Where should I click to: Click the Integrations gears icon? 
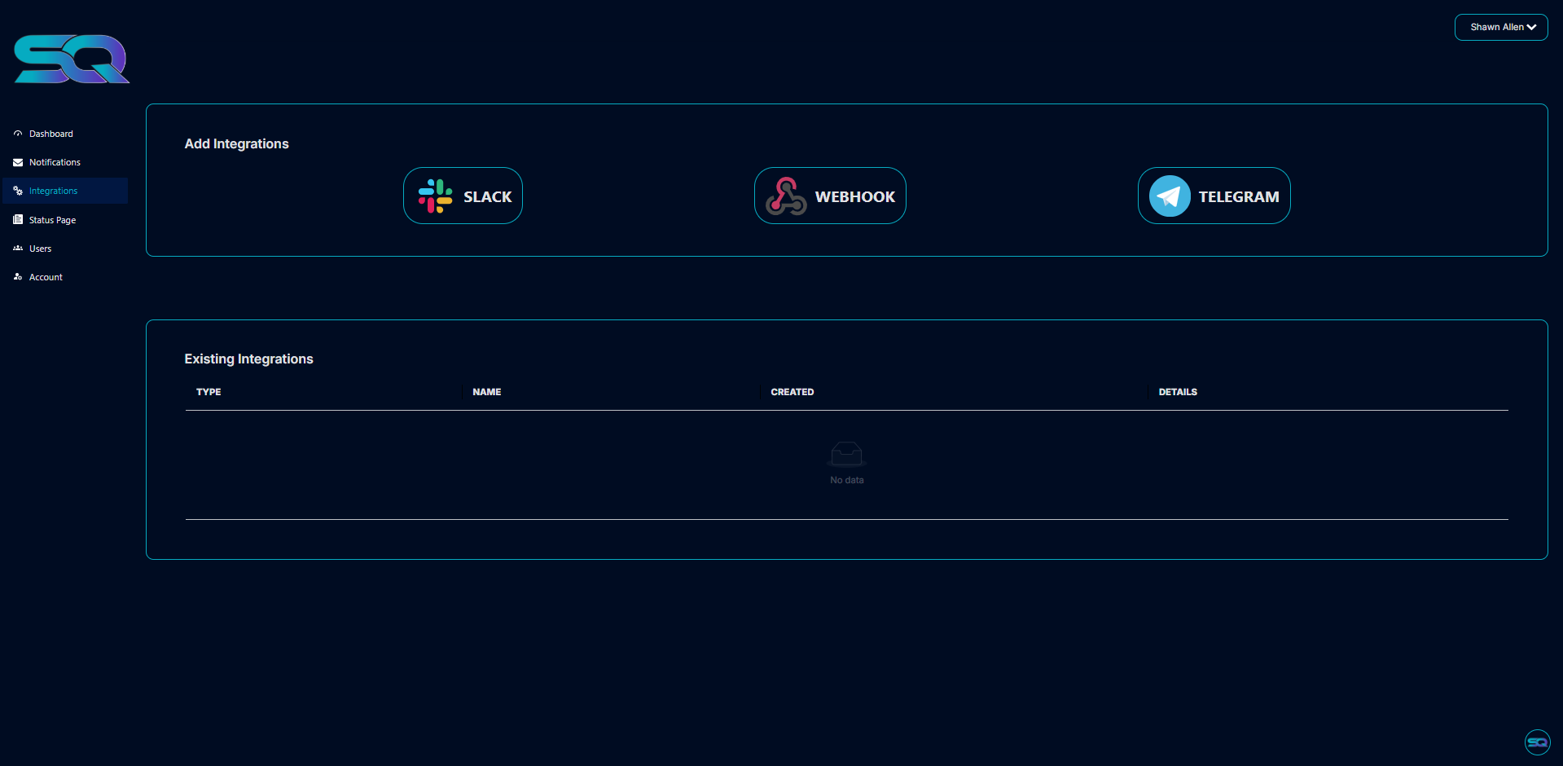coord(18,191)
